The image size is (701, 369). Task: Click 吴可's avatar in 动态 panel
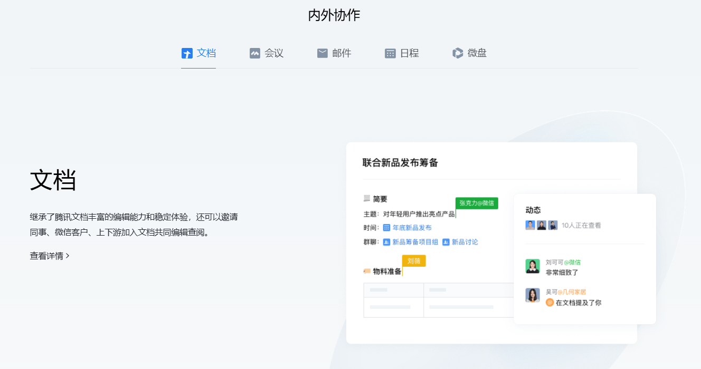pyautogui.click(x=533, y=295)
